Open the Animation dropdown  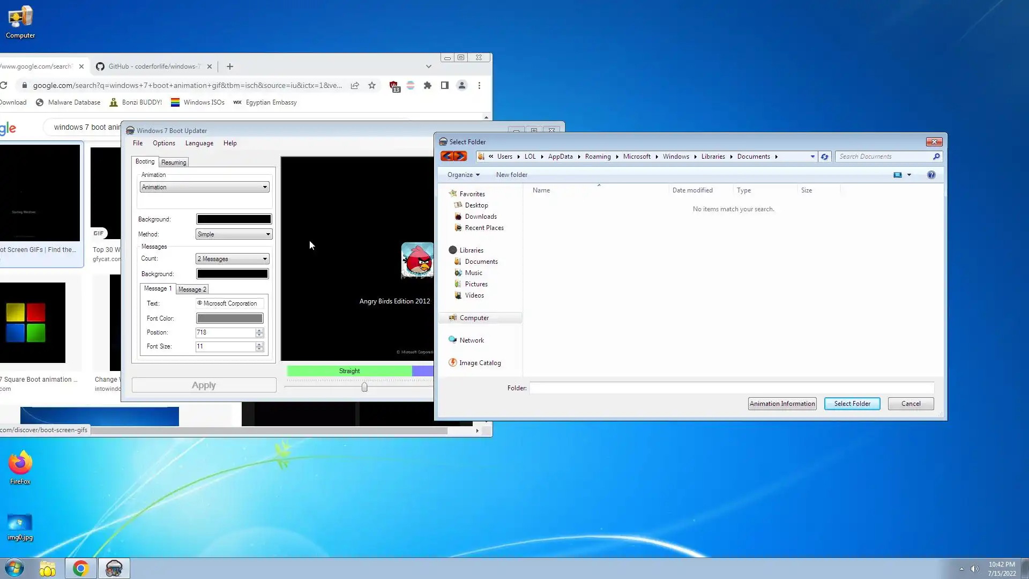tap(204, 187)
